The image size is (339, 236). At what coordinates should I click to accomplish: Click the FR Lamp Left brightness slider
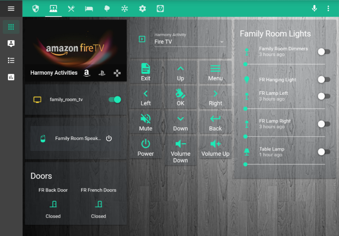285,109
